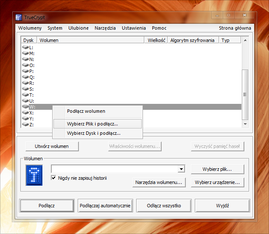Screen dimensions: 269x234
Task: Click the Wybierz urządzenie... button
Action: click(217, 182)
